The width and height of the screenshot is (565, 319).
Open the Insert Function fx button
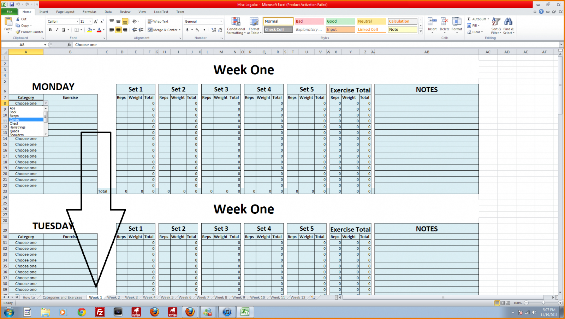[x=69, y=45]
